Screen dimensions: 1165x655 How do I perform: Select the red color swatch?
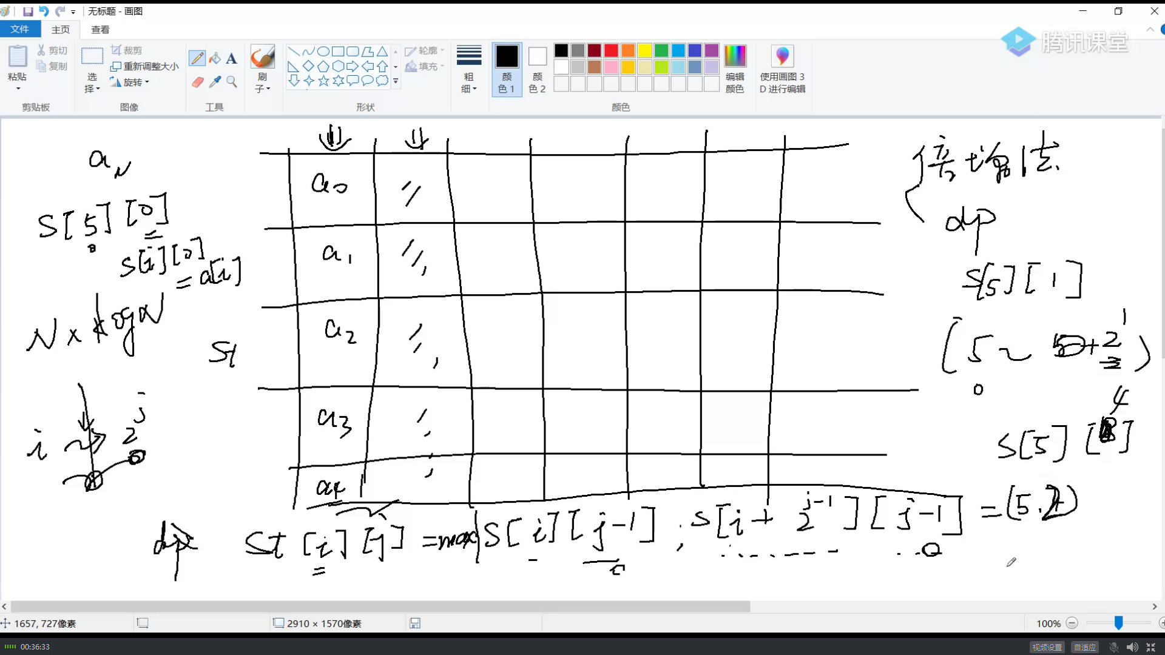tap(611, 50)
